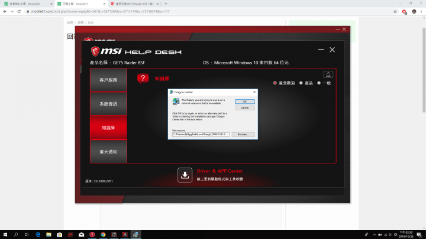Switch to Google Chrome on the taskbar

pos(103,235)
